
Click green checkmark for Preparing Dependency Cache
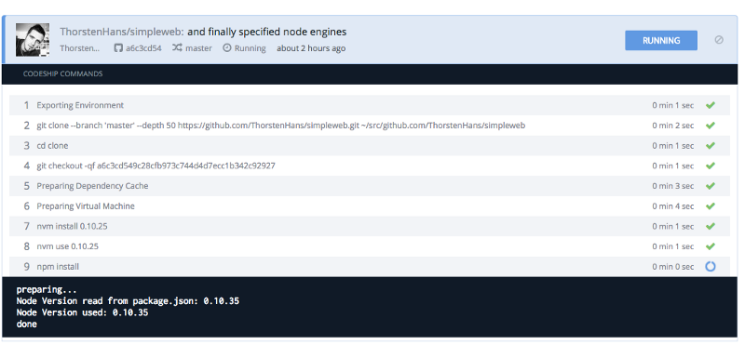tap(711, 186)
